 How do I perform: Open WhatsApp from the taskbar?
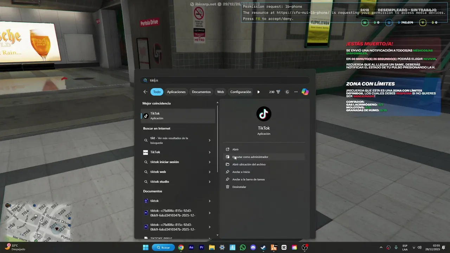tap(243, 247)
